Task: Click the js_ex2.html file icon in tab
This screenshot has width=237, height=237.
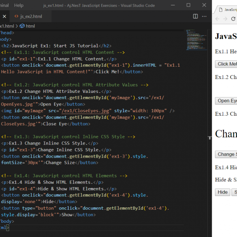Action: pos(16,16)
